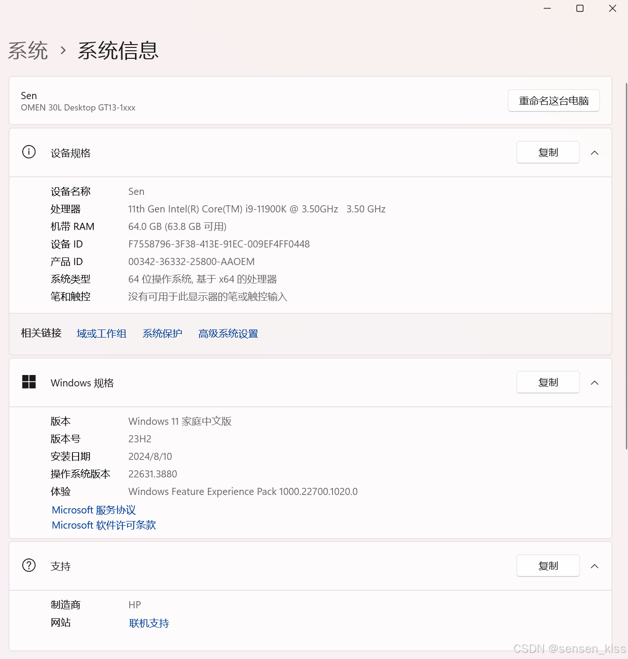This screenshot has height=659, width=628.
Task: Click the 支持 section heading
Action: (x=61, y=567)
